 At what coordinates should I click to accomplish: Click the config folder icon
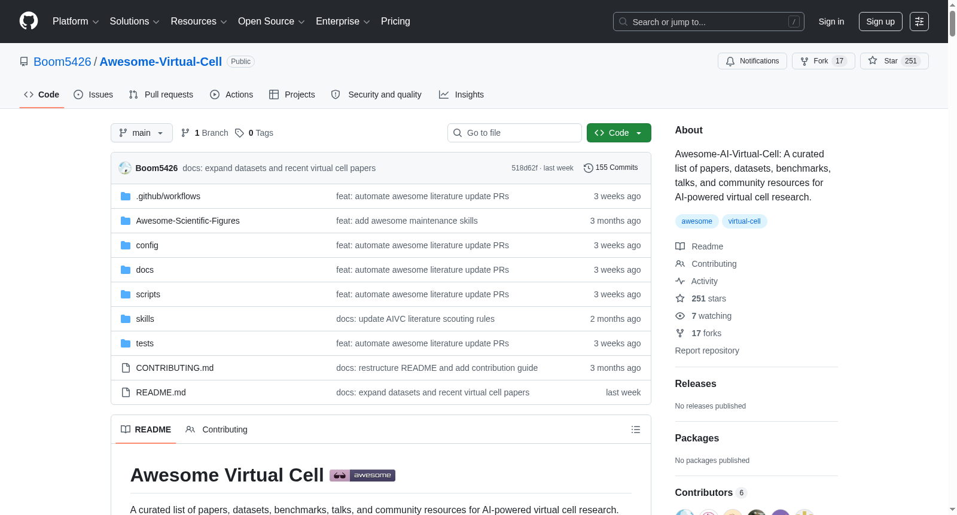point(126,245)
